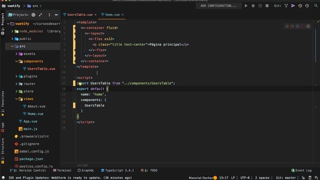Close the UsersTable.vue tab

click(95, 14)
